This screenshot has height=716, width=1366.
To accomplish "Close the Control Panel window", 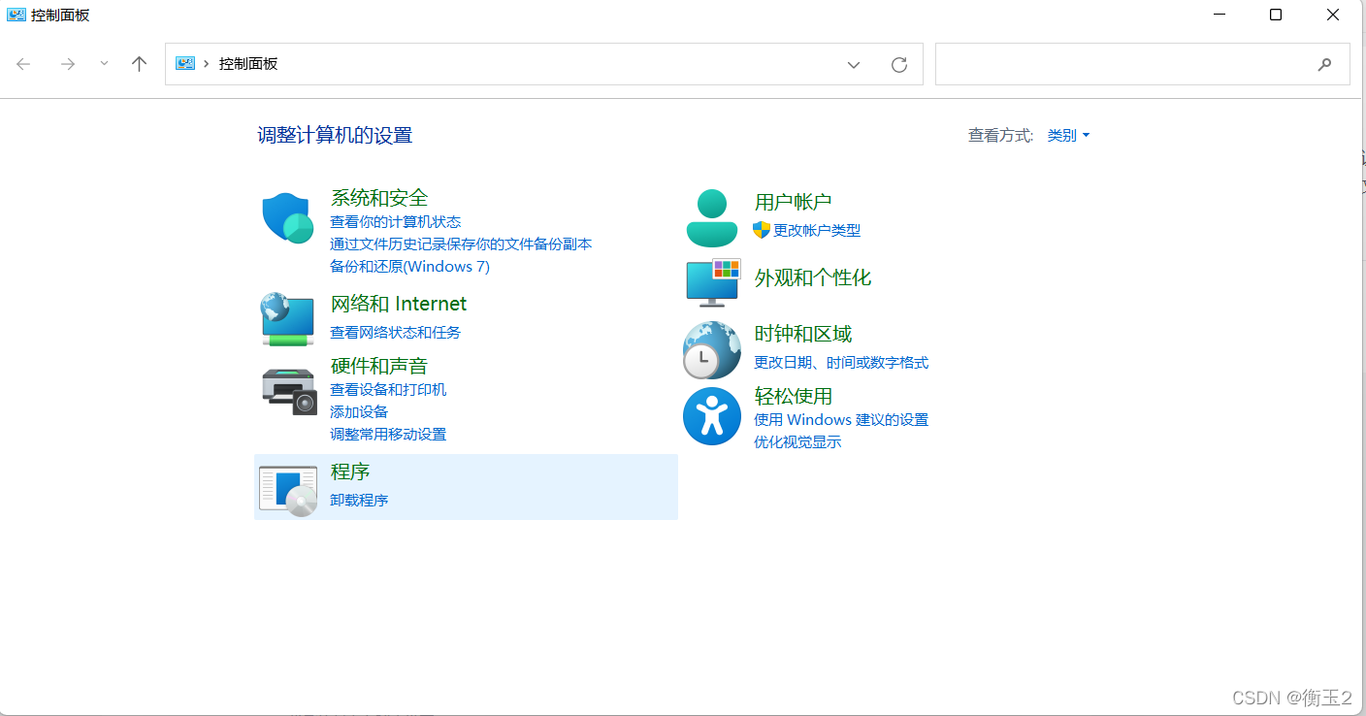I will coord(1333,15).
